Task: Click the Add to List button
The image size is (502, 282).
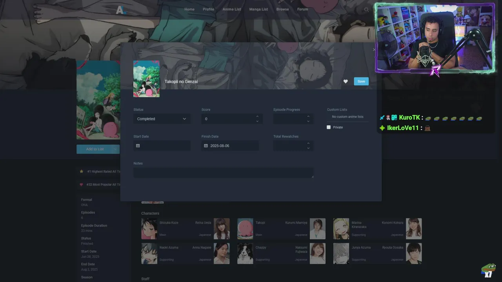Action: [95, 149]
